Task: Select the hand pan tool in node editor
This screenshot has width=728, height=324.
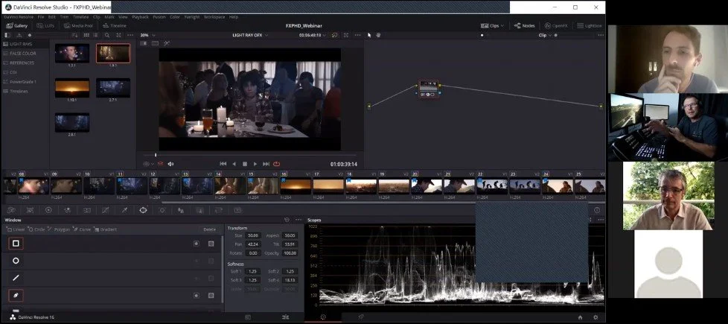Action: [378, 35]
